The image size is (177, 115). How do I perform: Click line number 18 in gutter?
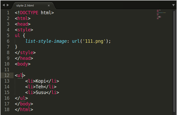(x=7, y=110)
